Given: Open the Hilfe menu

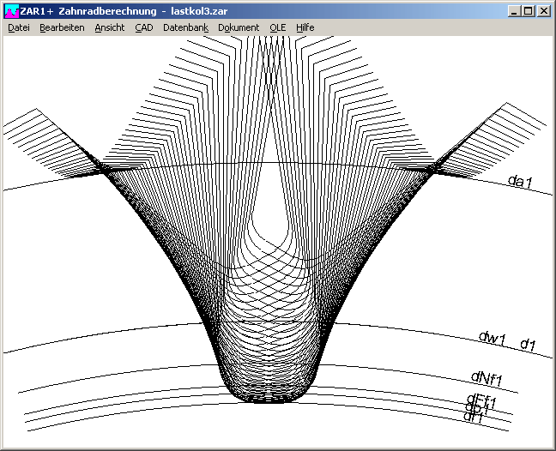Looking at the screenshot, I should [x=305, y=27].
